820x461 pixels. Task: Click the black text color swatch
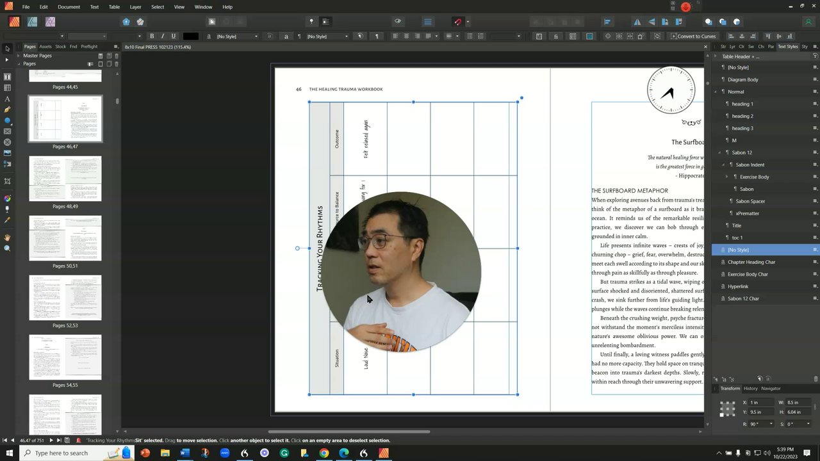(190, 36)
